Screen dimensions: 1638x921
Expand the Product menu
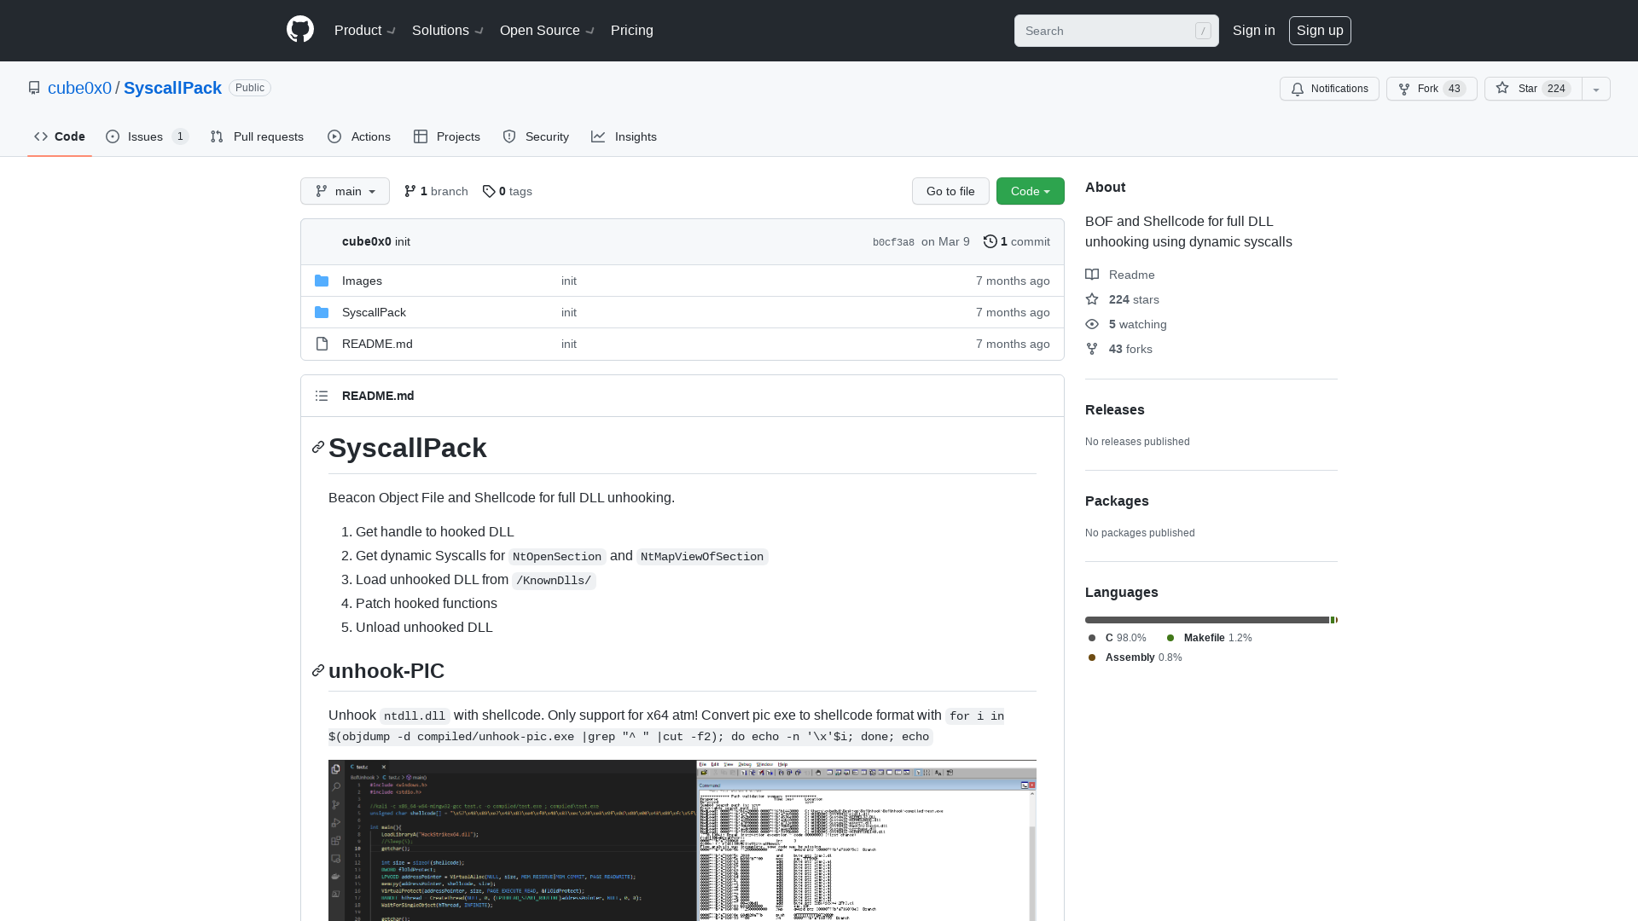click(365, 30)
